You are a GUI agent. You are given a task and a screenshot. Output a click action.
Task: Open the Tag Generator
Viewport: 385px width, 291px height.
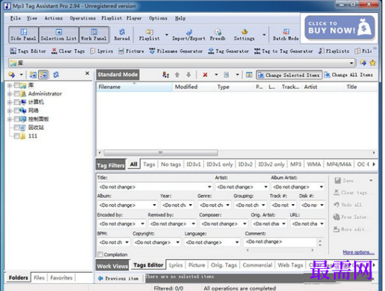pos(229,51)
